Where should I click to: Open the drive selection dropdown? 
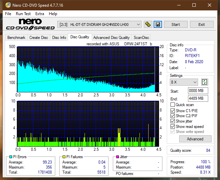tap(99, 25)
